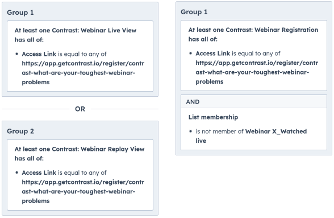
Task: Click the Webinar X_Watched live list name
Action: click(251, 136)
